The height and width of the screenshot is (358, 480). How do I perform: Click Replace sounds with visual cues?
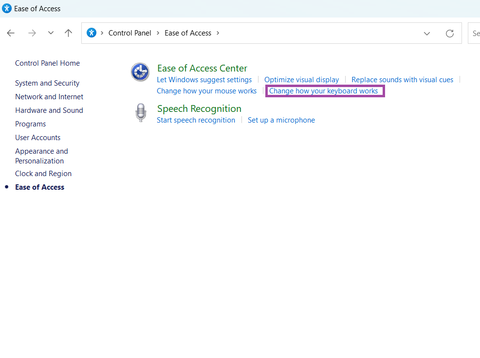coord(402,80)
